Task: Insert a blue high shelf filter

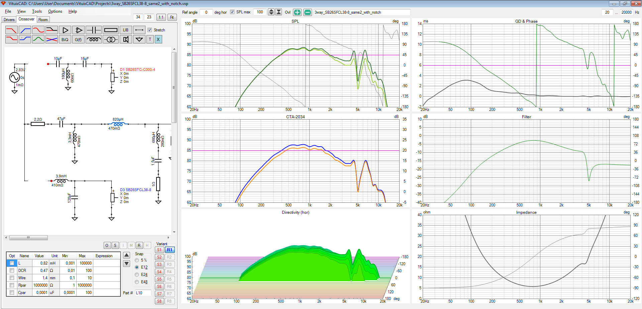Action: point(25,39)
